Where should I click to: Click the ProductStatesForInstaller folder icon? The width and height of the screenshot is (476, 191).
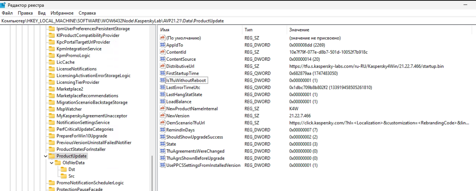[52, 149]
